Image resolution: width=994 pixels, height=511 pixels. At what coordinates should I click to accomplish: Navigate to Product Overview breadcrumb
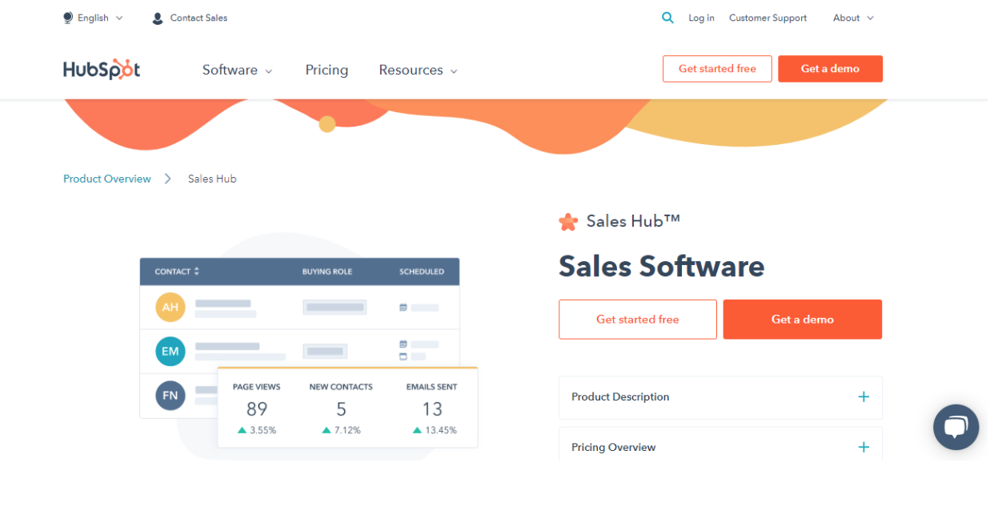click(x=107, y=179)
